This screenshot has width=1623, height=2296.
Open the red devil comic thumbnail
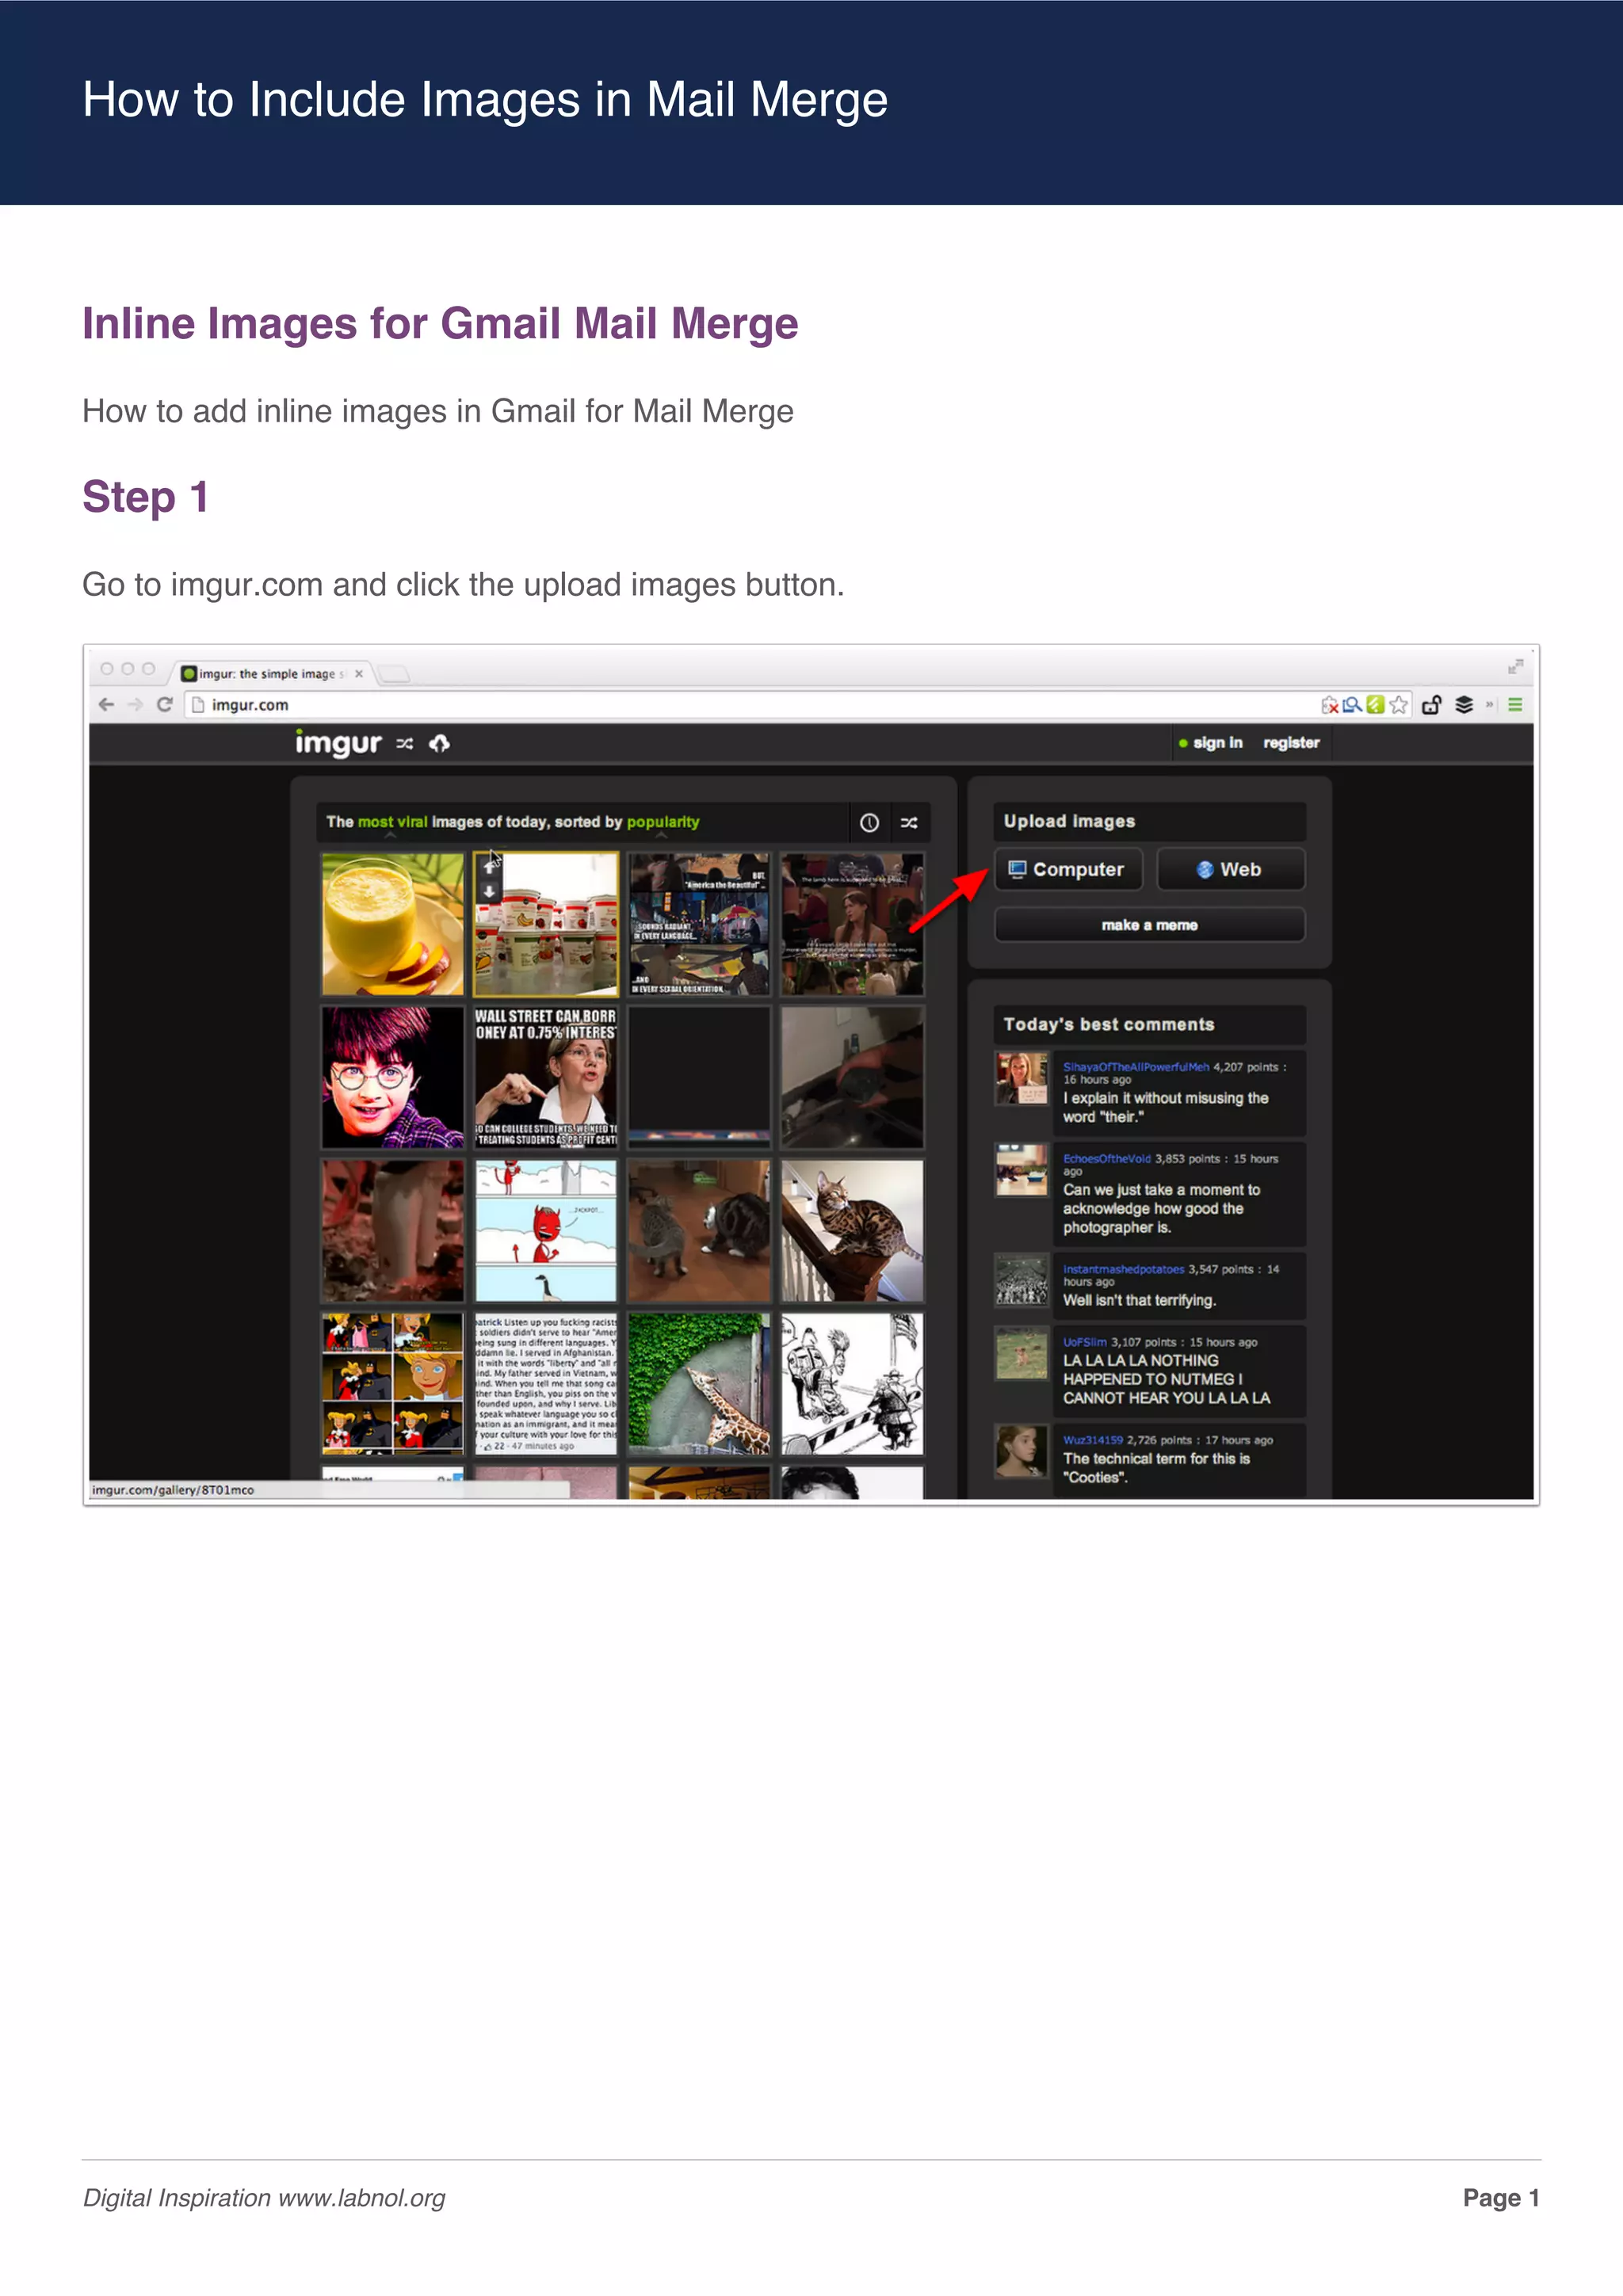click(x=546, y=1230)
